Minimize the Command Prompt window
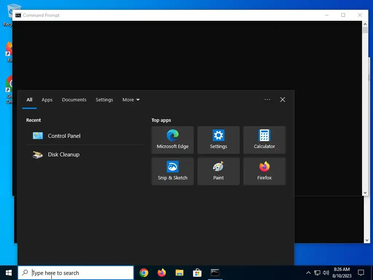The image size is (373, 280). pyautogui.click(x=327, y=15)
